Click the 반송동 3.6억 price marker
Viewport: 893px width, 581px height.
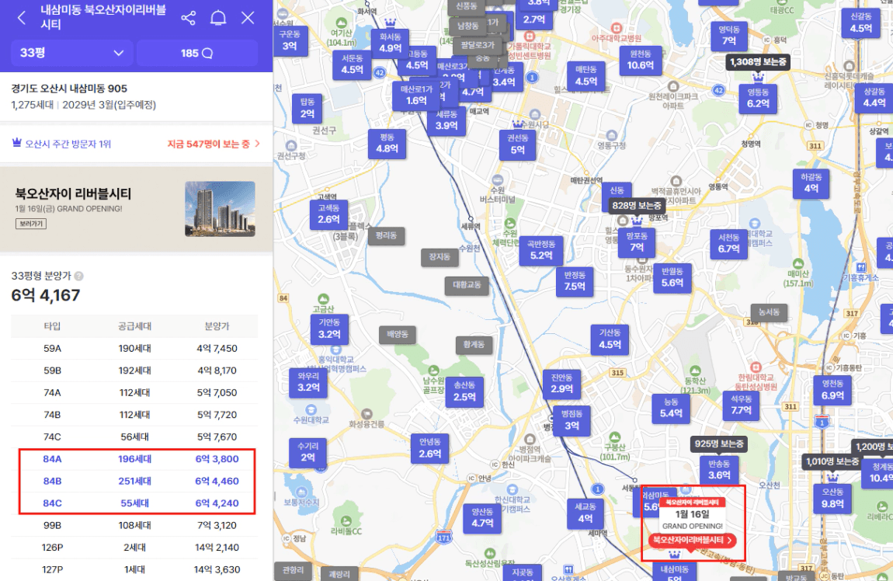pos(719,469)
